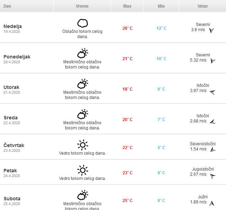
Task: Click the 26° C max temperature
Action: point(127,28)
